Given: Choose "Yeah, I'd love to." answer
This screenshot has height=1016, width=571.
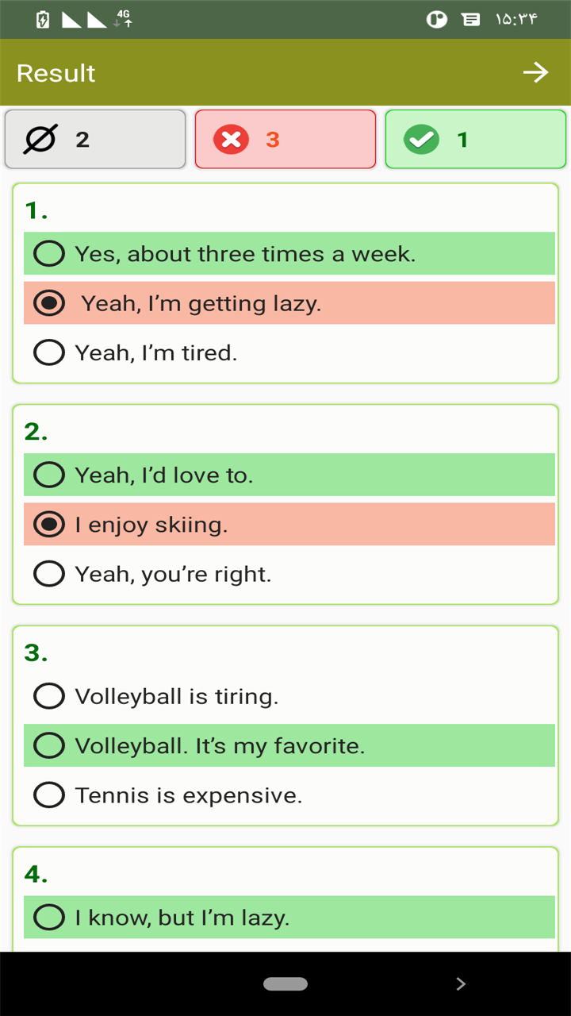Looking at the screenshot, I should click(x=289, y=475).
